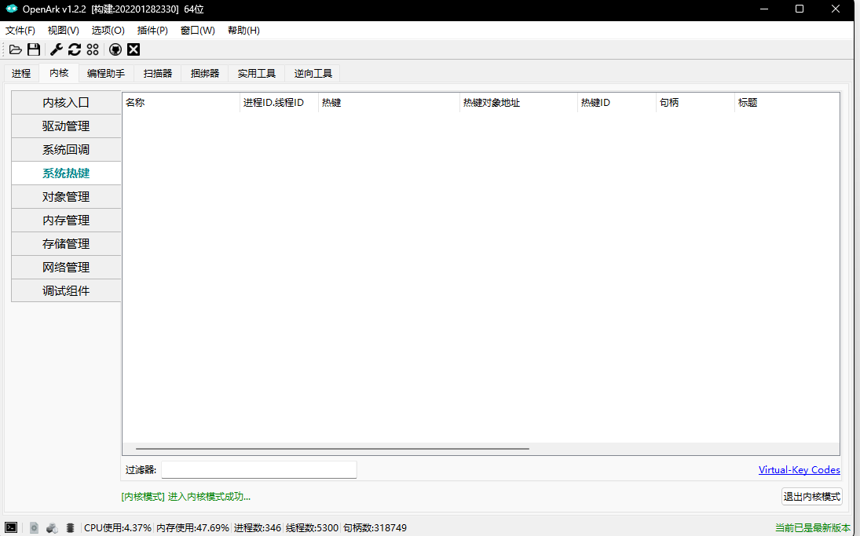Click the 进程数:346 status entry
The height and width of the screenshot is (536, 860).
[258, 528]
